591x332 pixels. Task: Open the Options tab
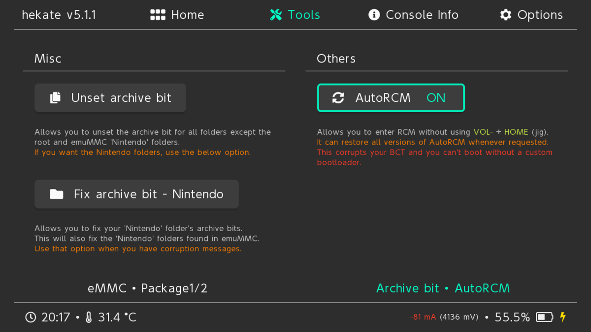[x=531, y=15]
